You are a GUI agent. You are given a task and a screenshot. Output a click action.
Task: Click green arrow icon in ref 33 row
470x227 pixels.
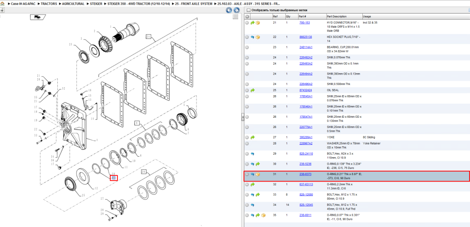click(x=258, y=195)
